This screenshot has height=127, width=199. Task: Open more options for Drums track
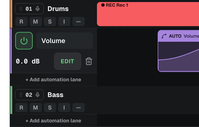[79, 22]
